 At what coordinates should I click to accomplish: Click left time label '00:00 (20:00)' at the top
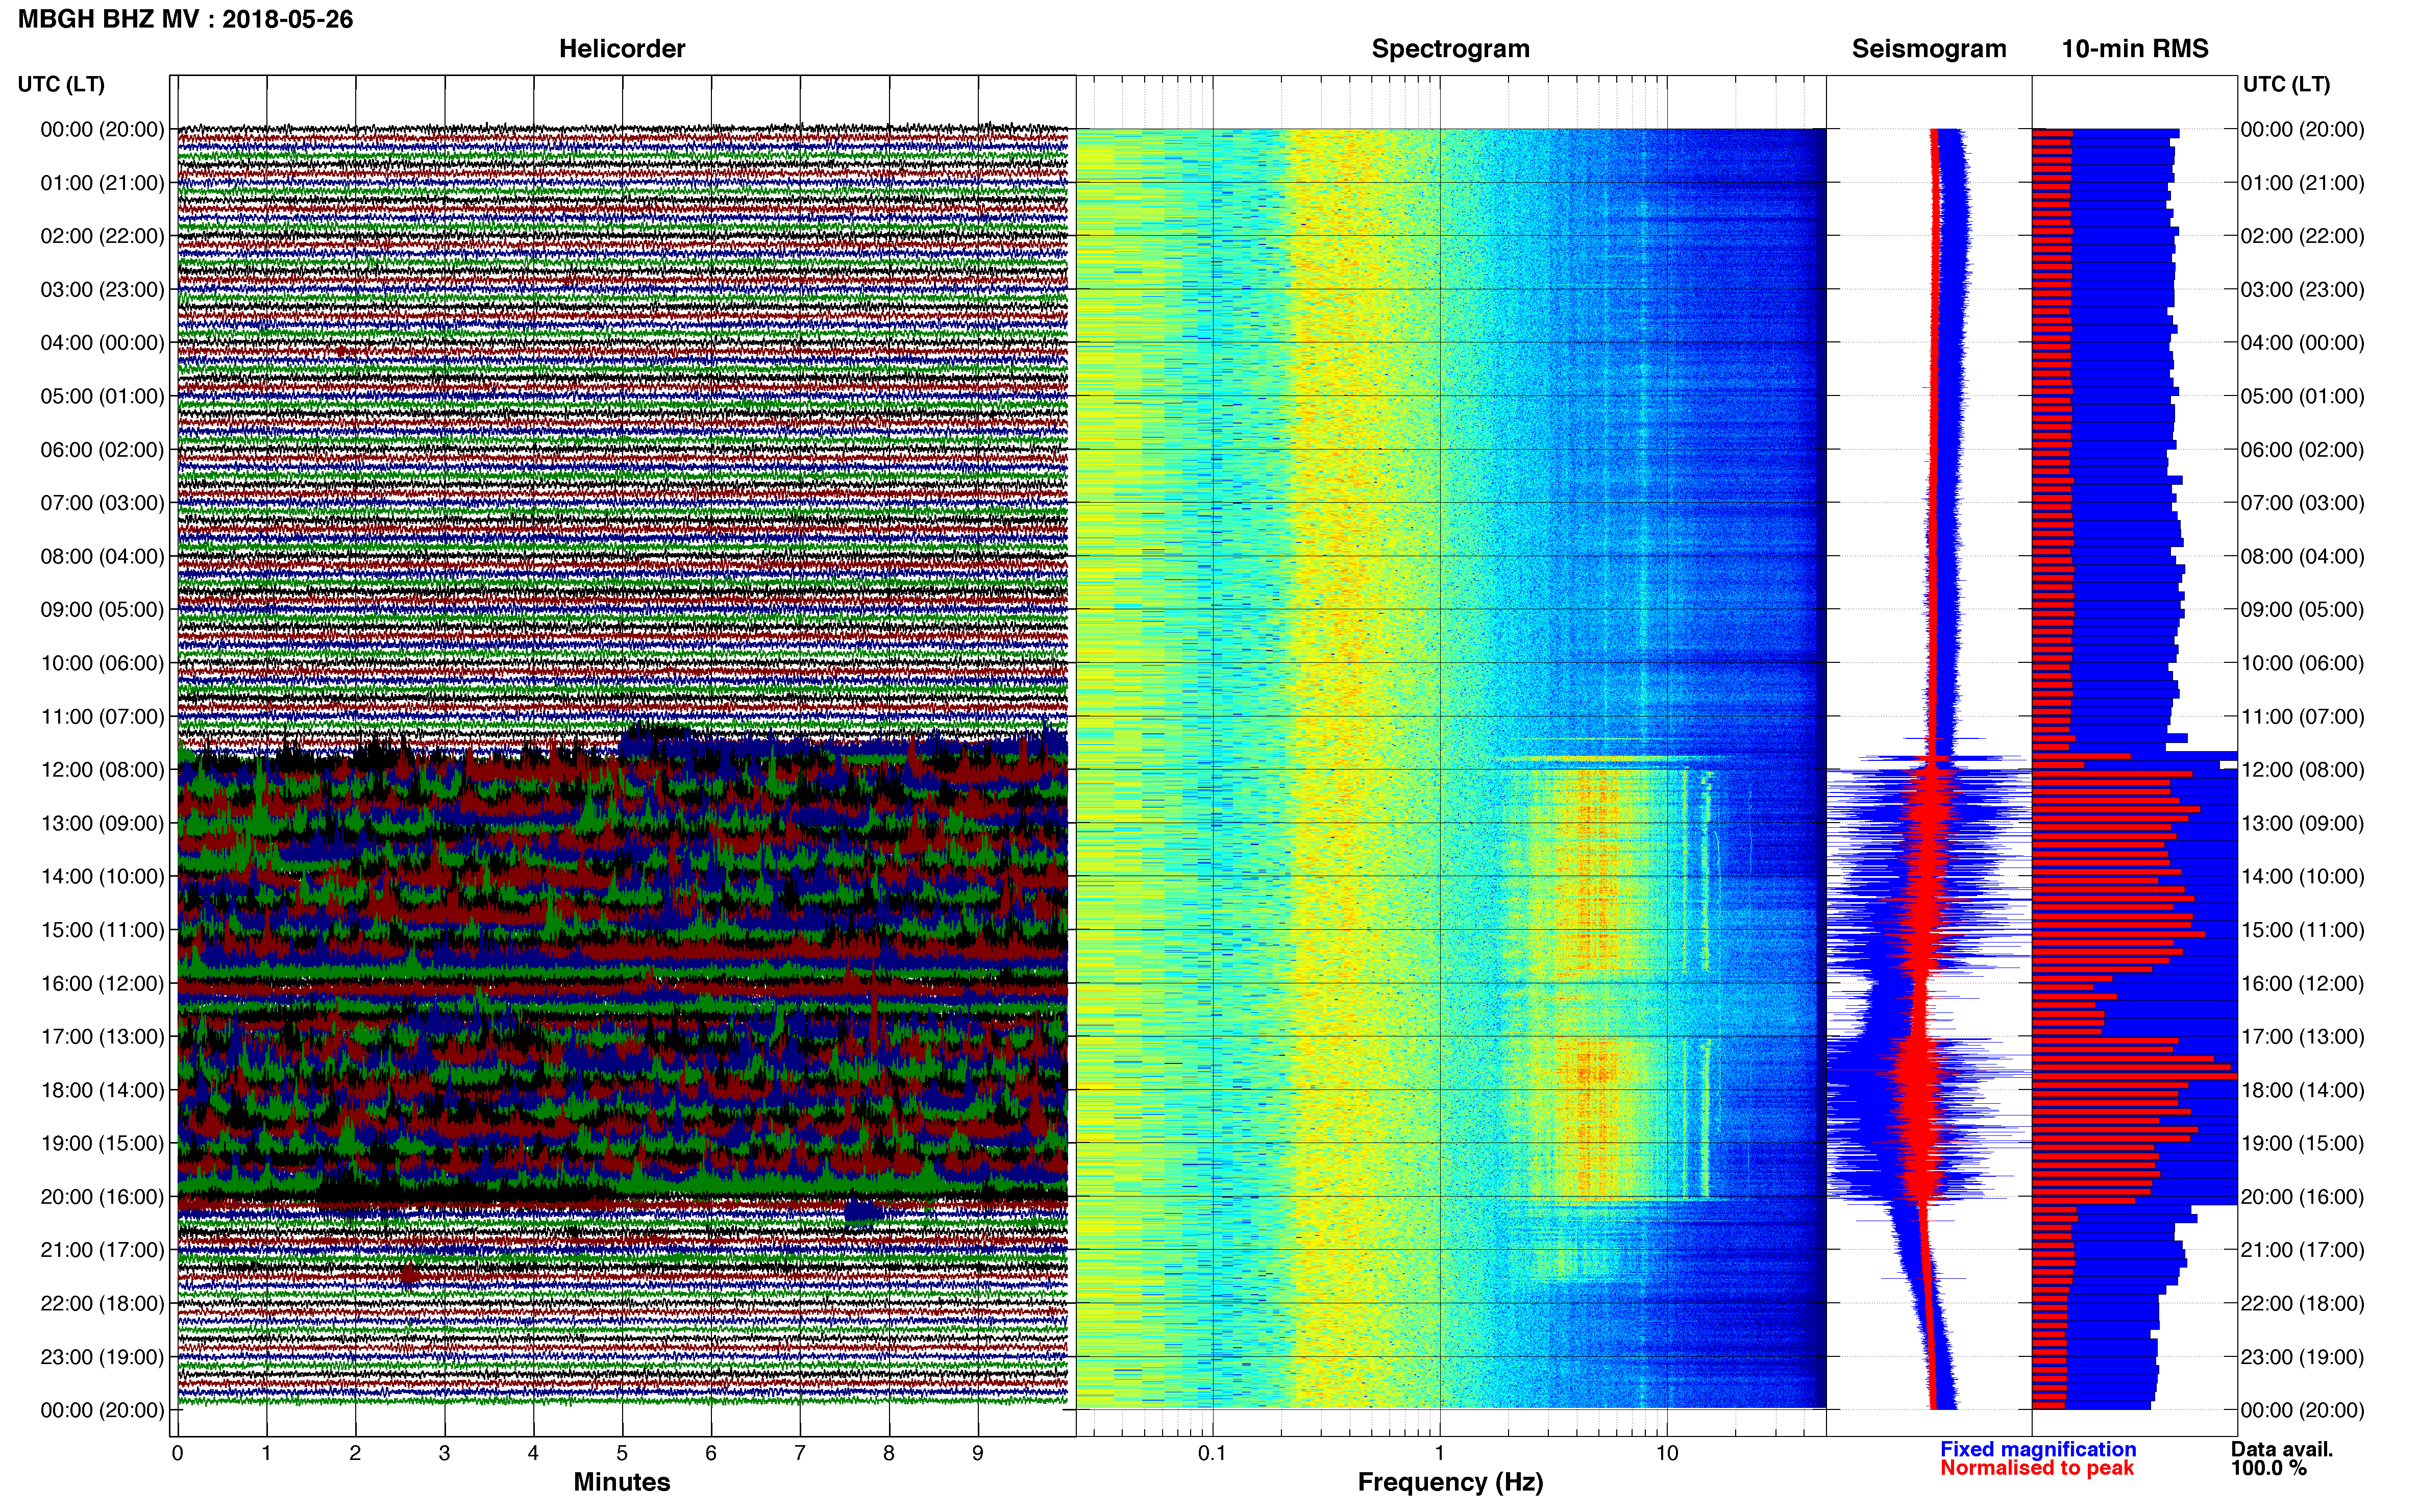pos(102,129)
